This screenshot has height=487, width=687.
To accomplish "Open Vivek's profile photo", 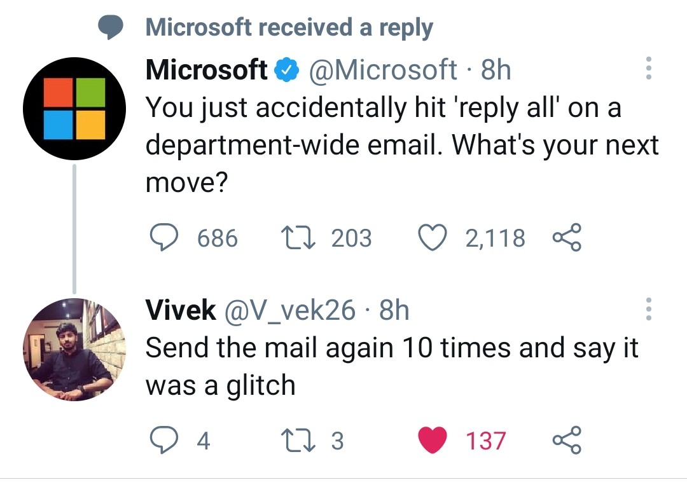I will tap(74, 349).
